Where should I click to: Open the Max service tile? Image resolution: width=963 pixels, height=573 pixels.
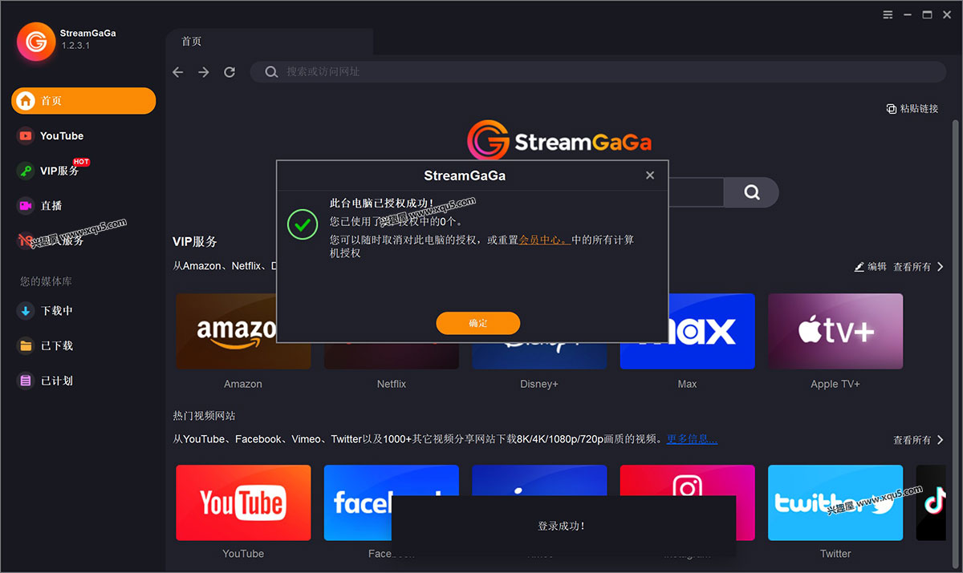coord(687,331)
